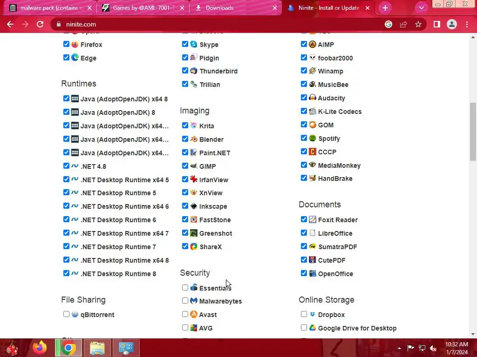Open the Chrome profile button

452,24
